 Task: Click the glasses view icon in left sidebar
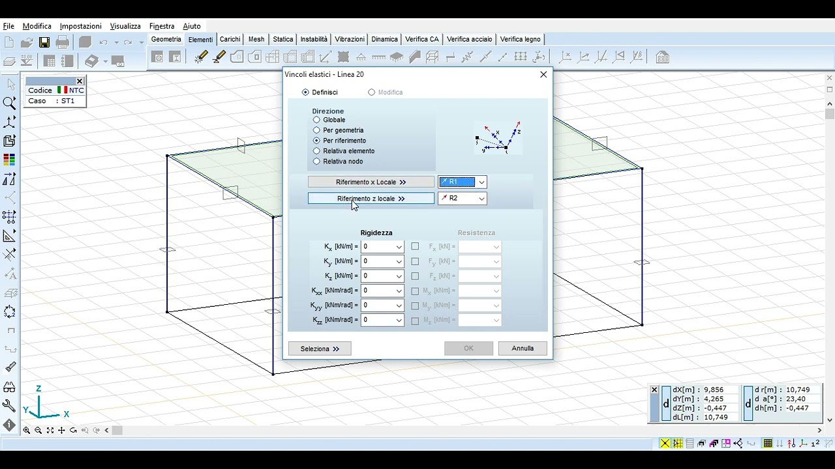click(10, 386)
